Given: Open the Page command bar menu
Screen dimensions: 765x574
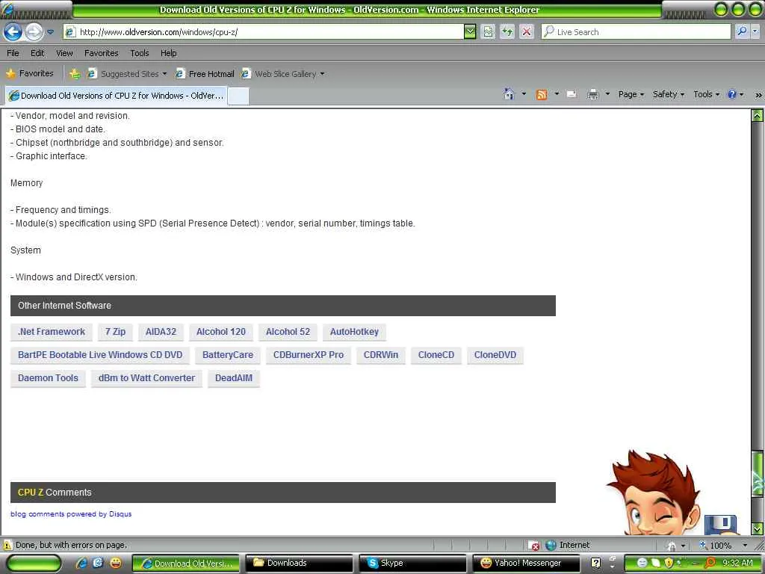Looking at the screenshot, I should click(x=631, y=94).
